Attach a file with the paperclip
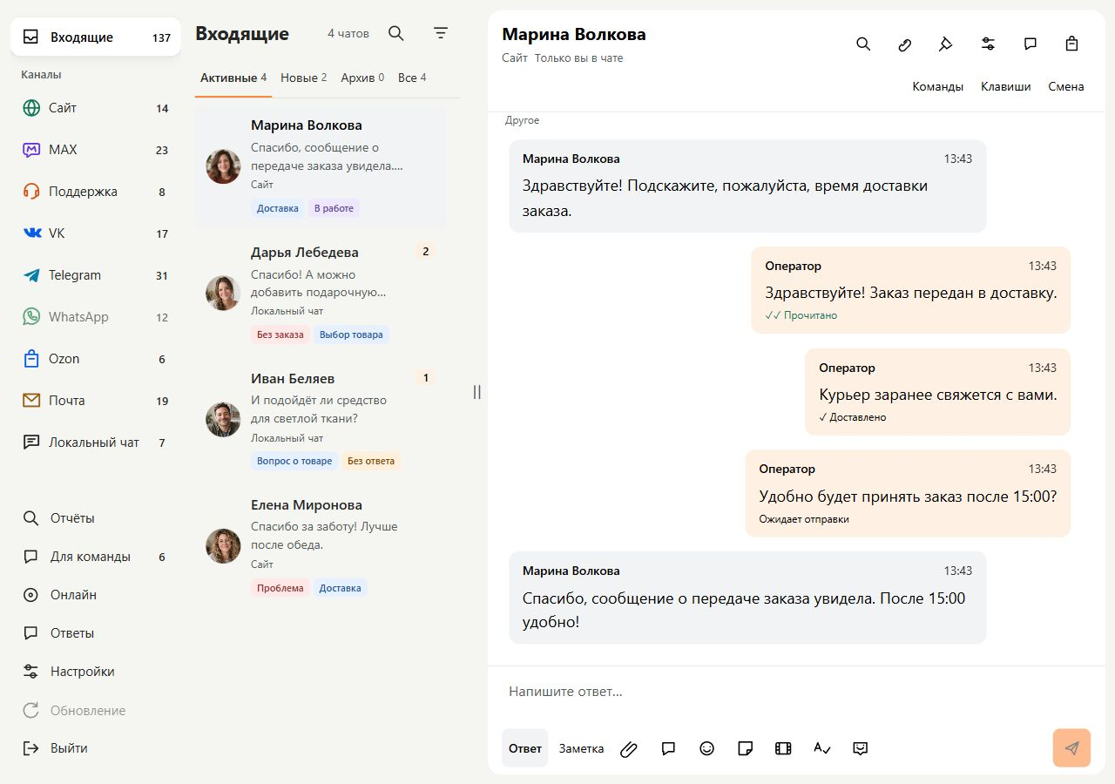The height and width of the screenshot is (784, 1115). 629,748
